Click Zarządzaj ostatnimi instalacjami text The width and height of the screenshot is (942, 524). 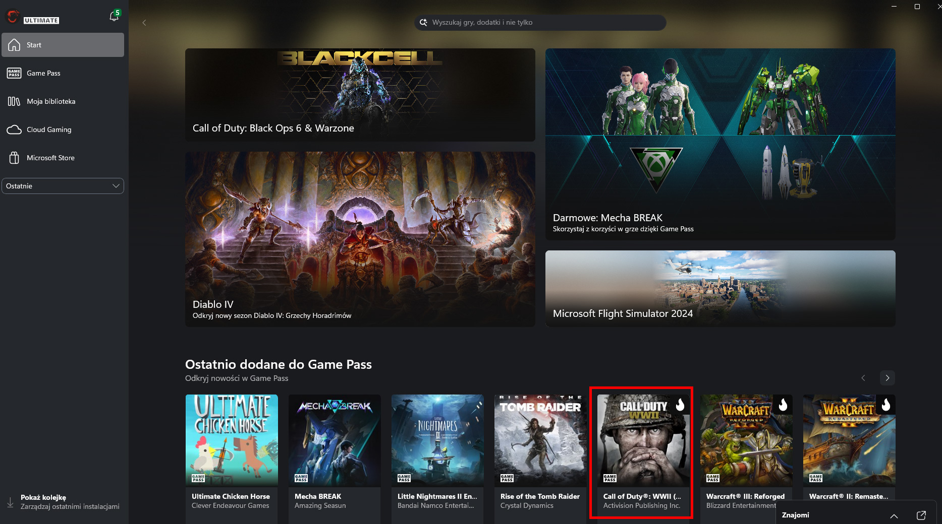pyautogui.click(x=70, y=506)
